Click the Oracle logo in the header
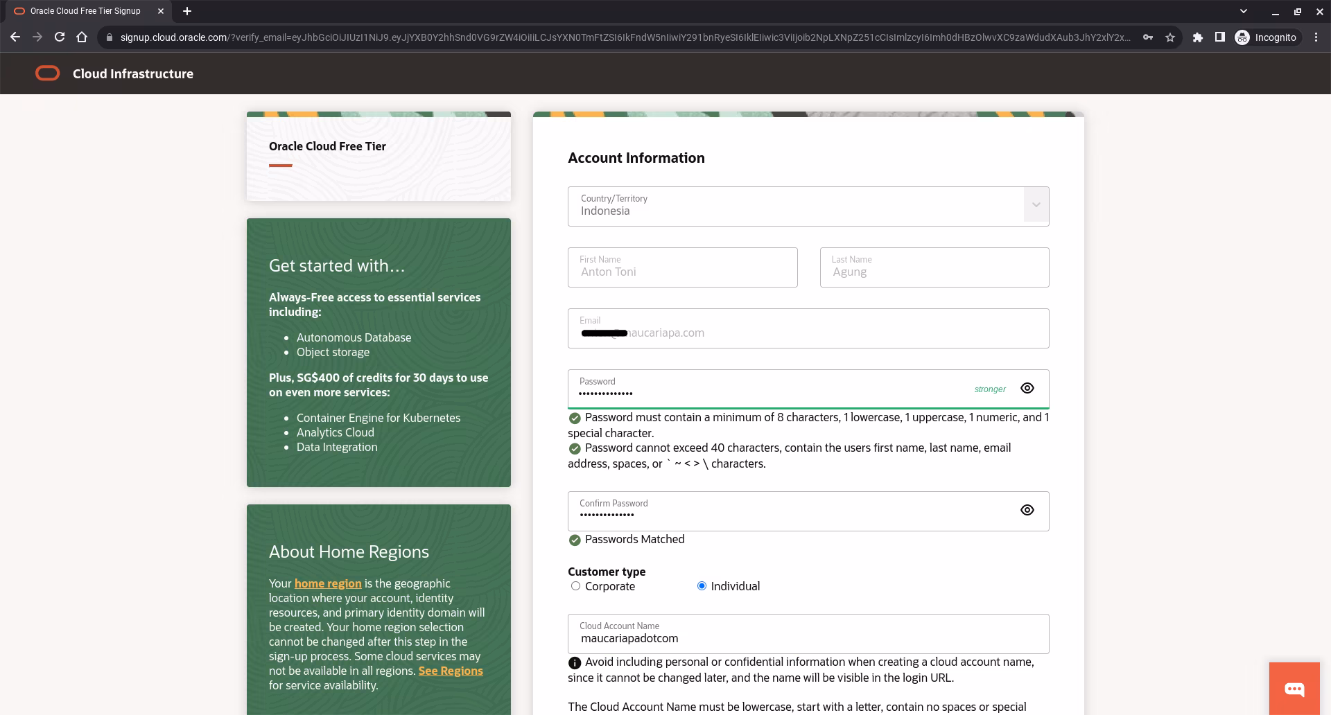Viewport: 1331px width, 715px height. tap(47, 73)
